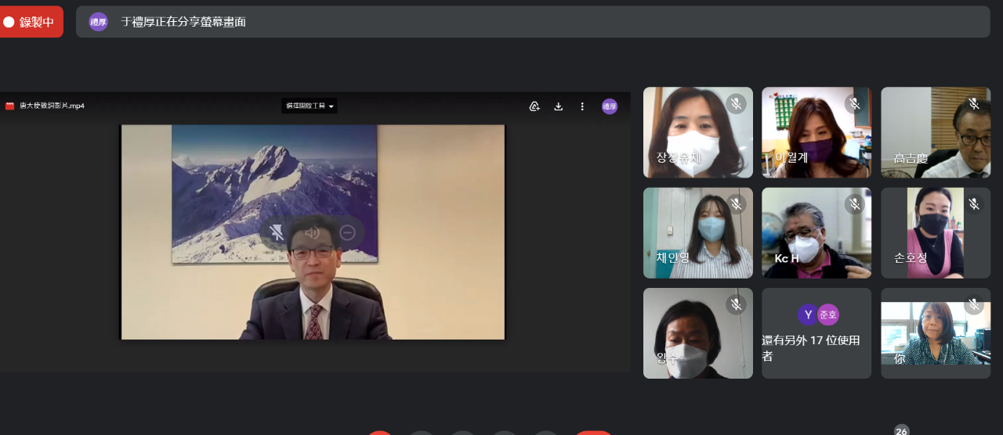Click the minus circle icon on presentation overlay
1003x435 pixels.
[x=347, y=232]
